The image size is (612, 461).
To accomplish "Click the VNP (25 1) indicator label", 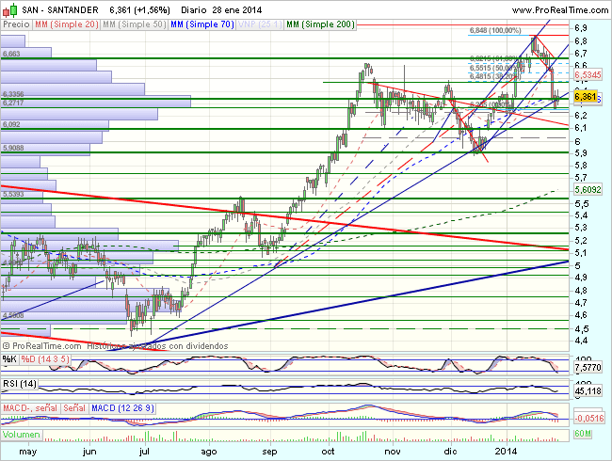I will pos(260,24).
